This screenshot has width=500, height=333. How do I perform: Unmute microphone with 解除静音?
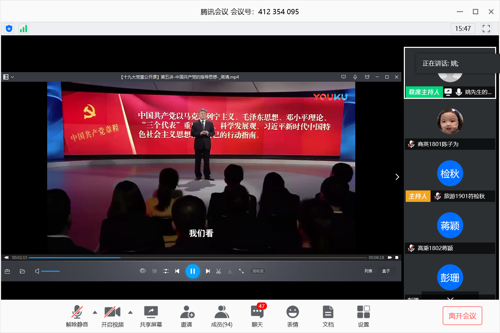tap(77, 315)
